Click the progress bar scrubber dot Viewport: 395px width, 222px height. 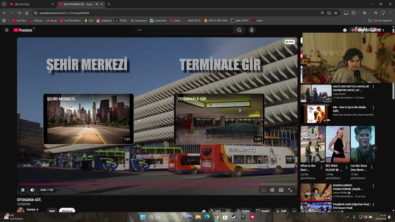tap(259, 184)
